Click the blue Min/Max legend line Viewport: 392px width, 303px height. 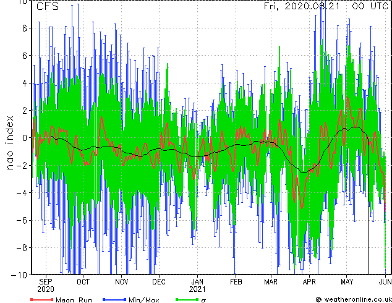(114, 299)
